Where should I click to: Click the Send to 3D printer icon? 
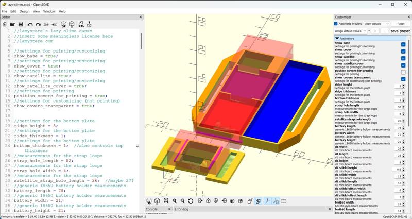coord(89,24)
